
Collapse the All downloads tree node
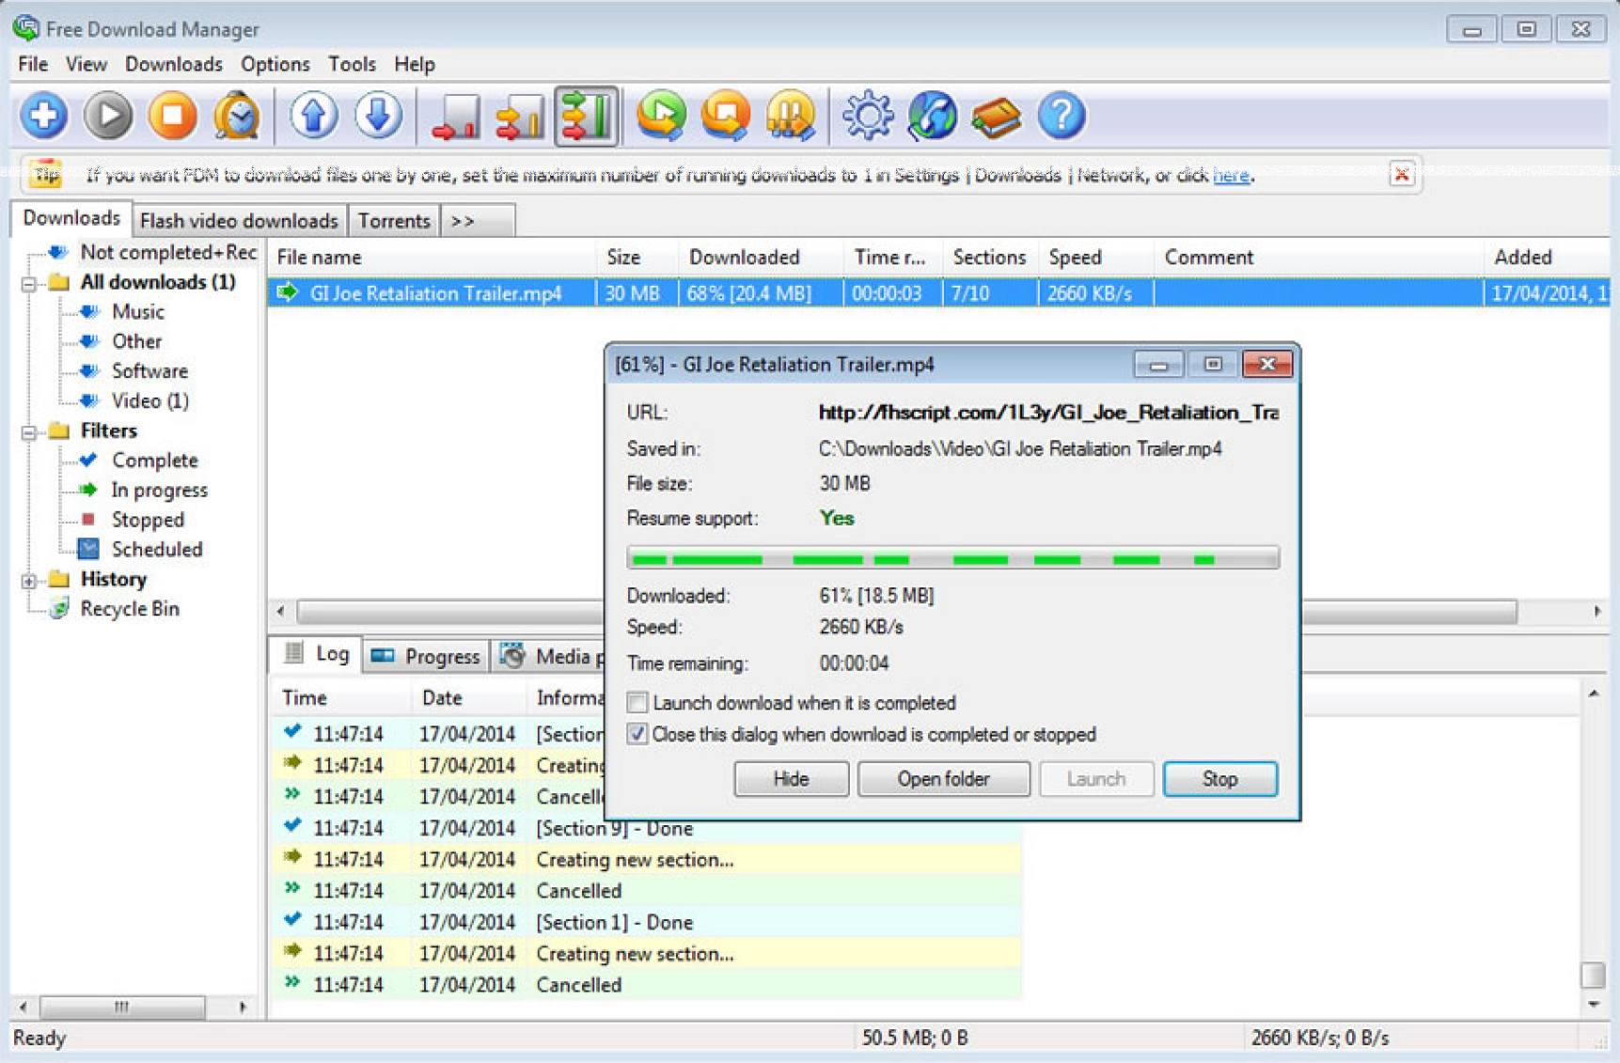pos(29,283)
